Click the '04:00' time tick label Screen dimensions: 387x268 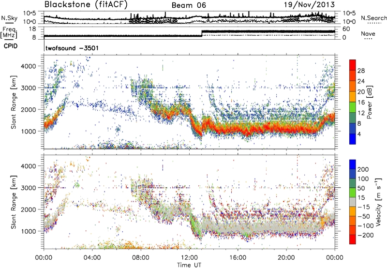92,258
